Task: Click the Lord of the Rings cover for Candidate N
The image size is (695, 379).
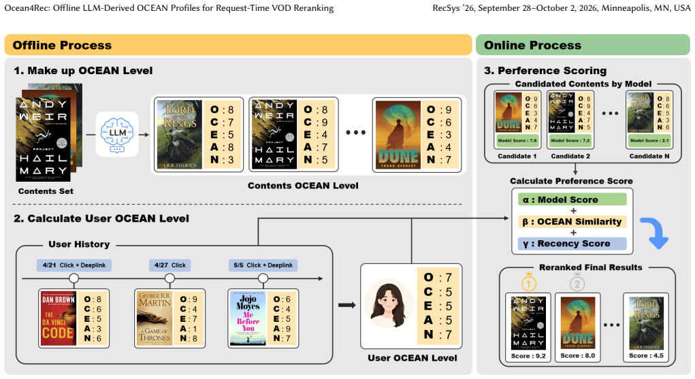Action: [x=641, y=112]
